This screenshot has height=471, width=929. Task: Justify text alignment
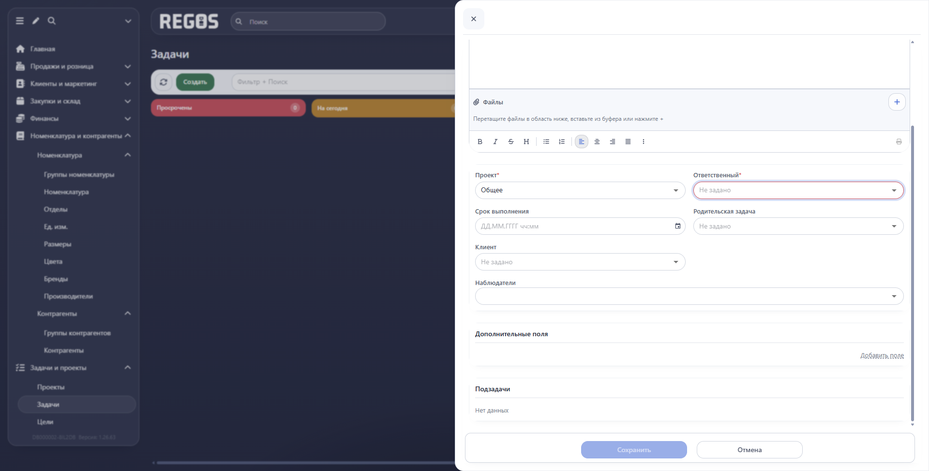click(628, 142)
